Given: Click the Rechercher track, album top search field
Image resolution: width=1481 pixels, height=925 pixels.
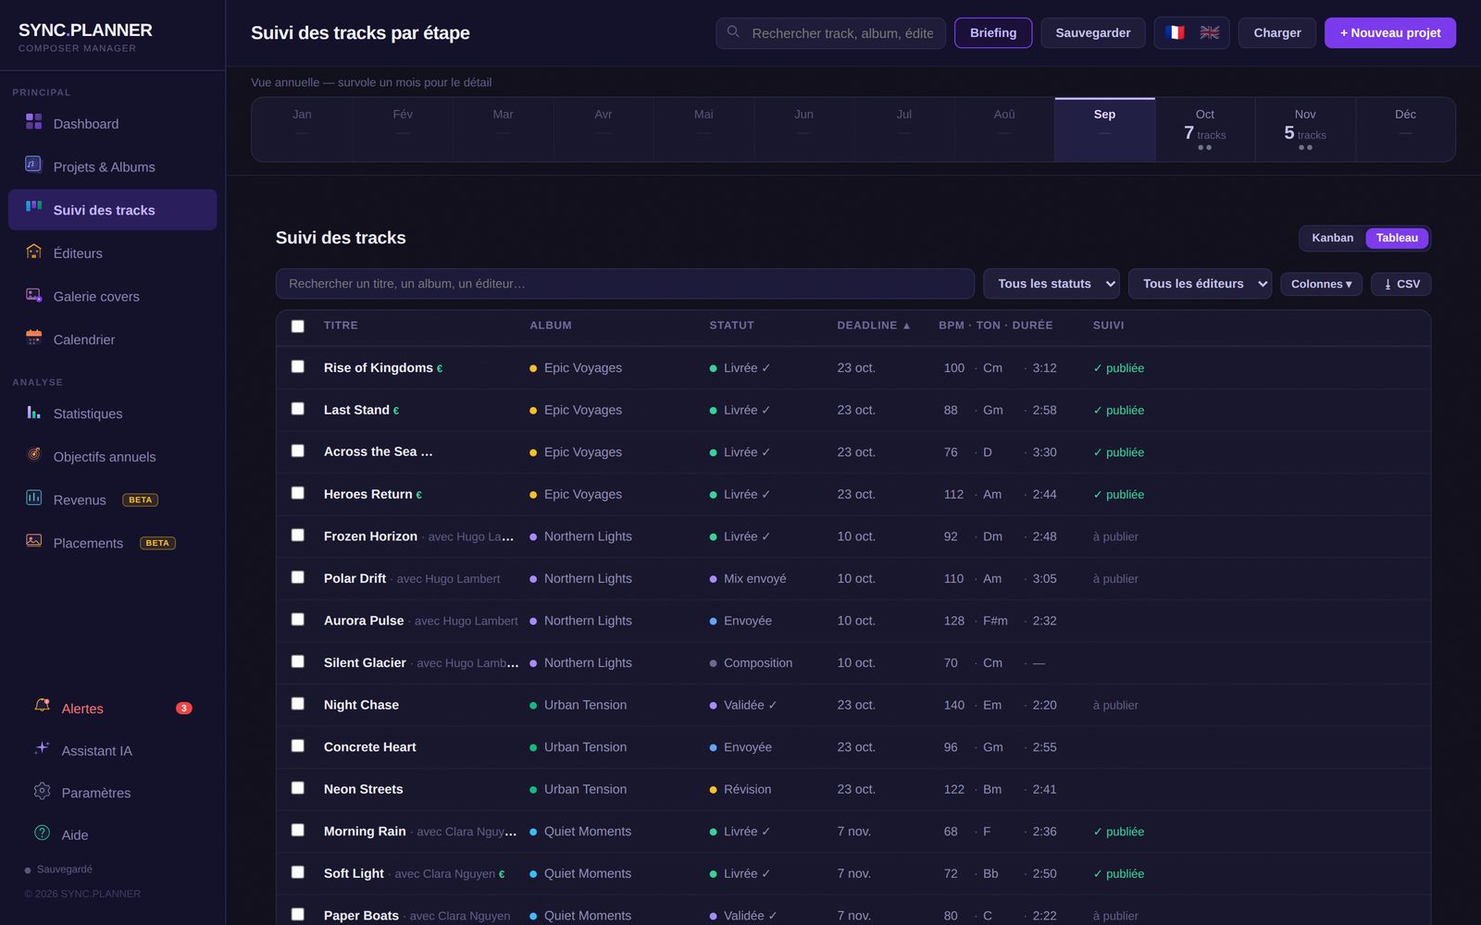Looking at the screenshot, I should (x=830, y=32).
